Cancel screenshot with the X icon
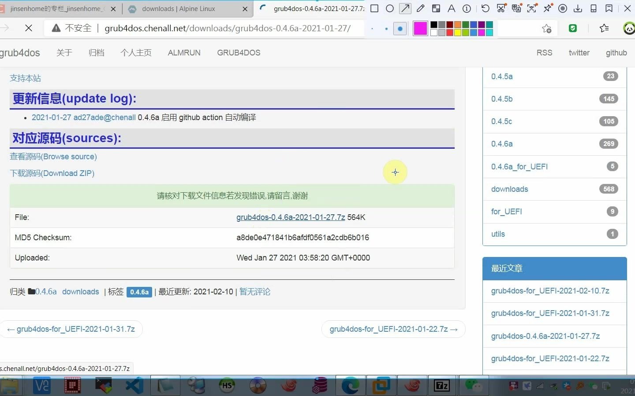This screenshot has height=396, width=635. (x=628, y=8)
